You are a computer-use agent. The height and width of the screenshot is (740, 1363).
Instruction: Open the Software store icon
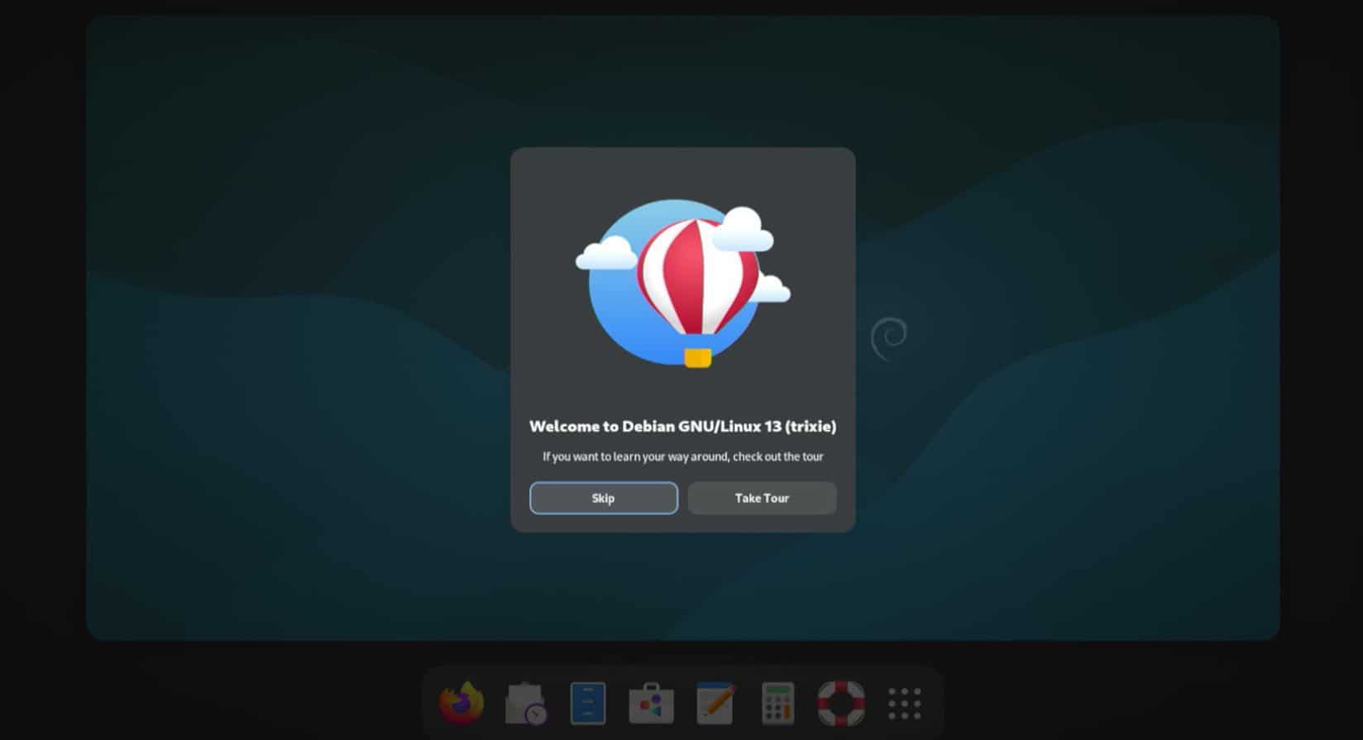651,704
